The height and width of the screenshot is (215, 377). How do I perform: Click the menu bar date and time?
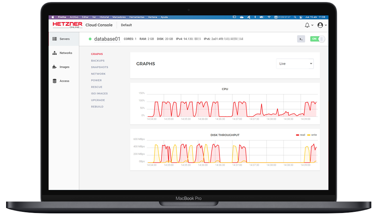click(315, 17)
